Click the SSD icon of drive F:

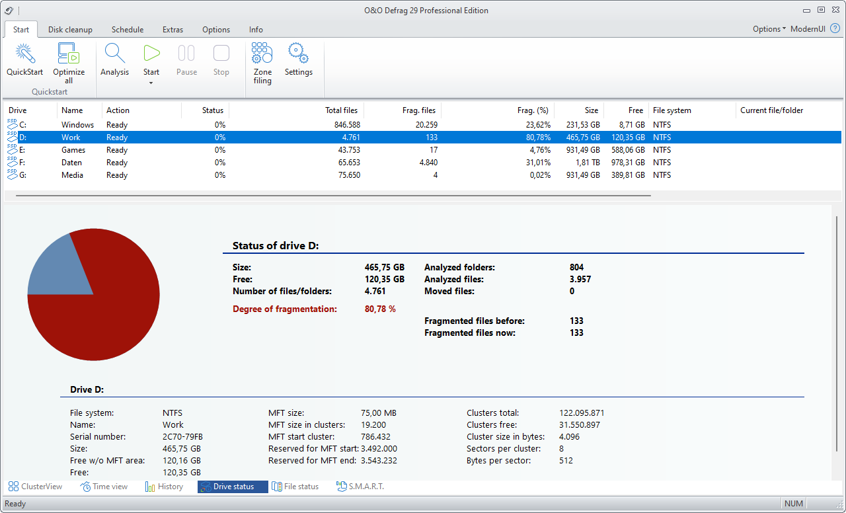point(12,162)
